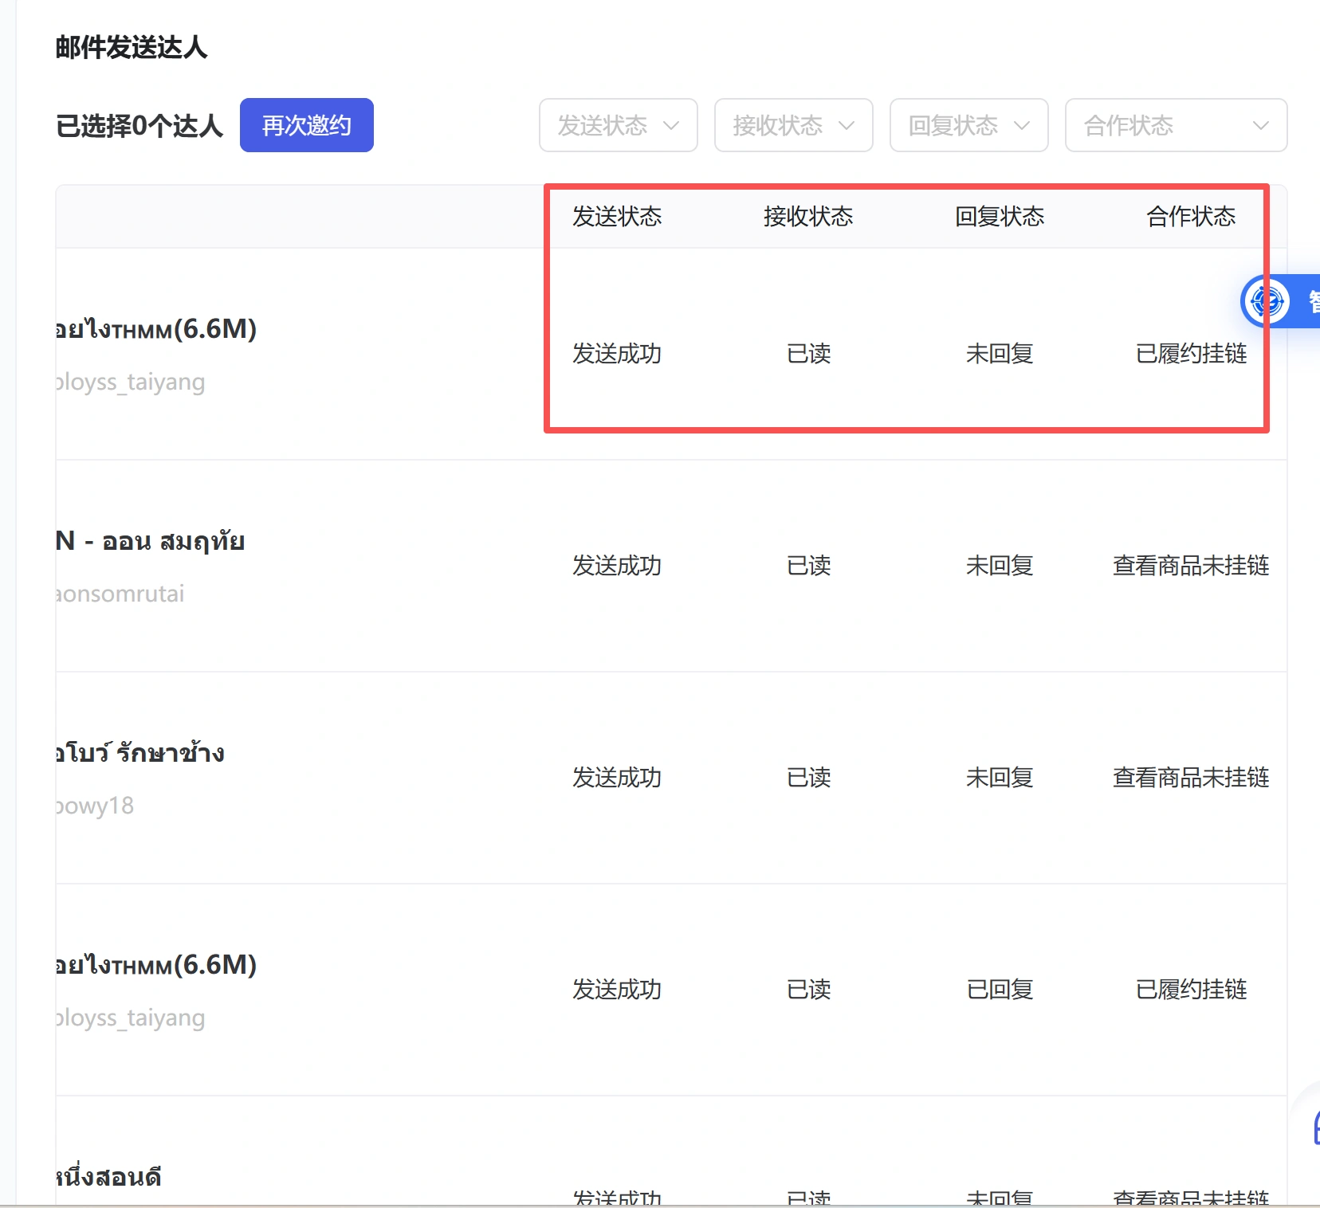The width and height of the screenshot is (1320, 1208).
Task: Click the 已回复 reply status cell
Action: [x=1000, y=990]
